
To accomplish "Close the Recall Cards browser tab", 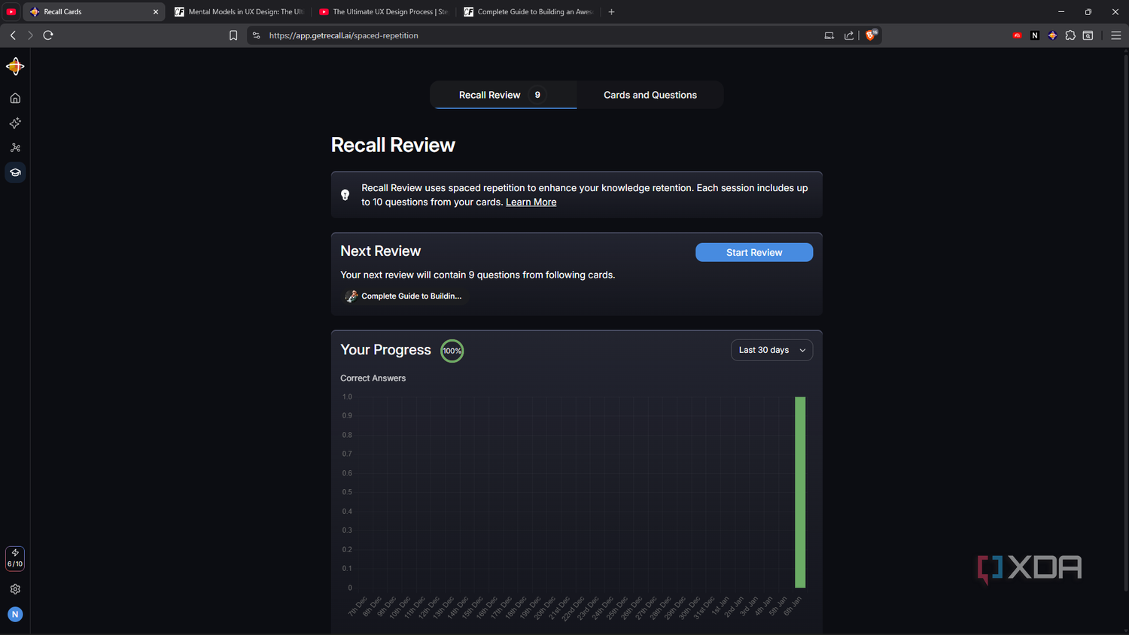I will (x=156, y=12).
